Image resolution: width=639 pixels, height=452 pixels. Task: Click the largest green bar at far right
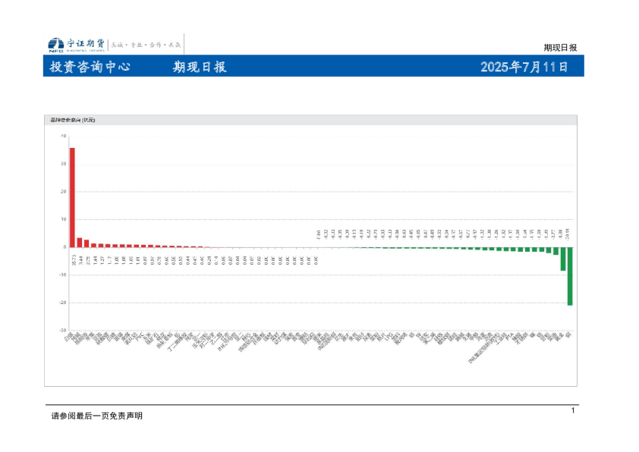570,275
